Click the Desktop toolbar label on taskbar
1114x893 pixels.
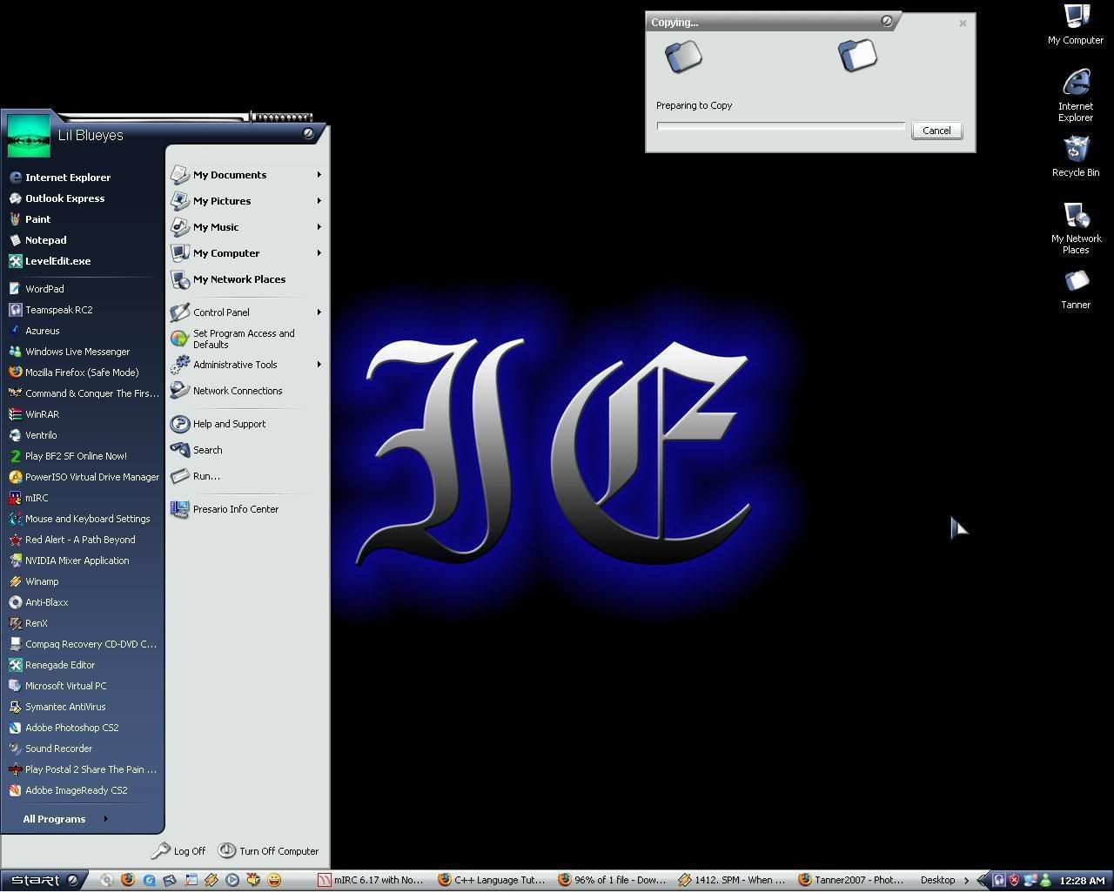937,880
